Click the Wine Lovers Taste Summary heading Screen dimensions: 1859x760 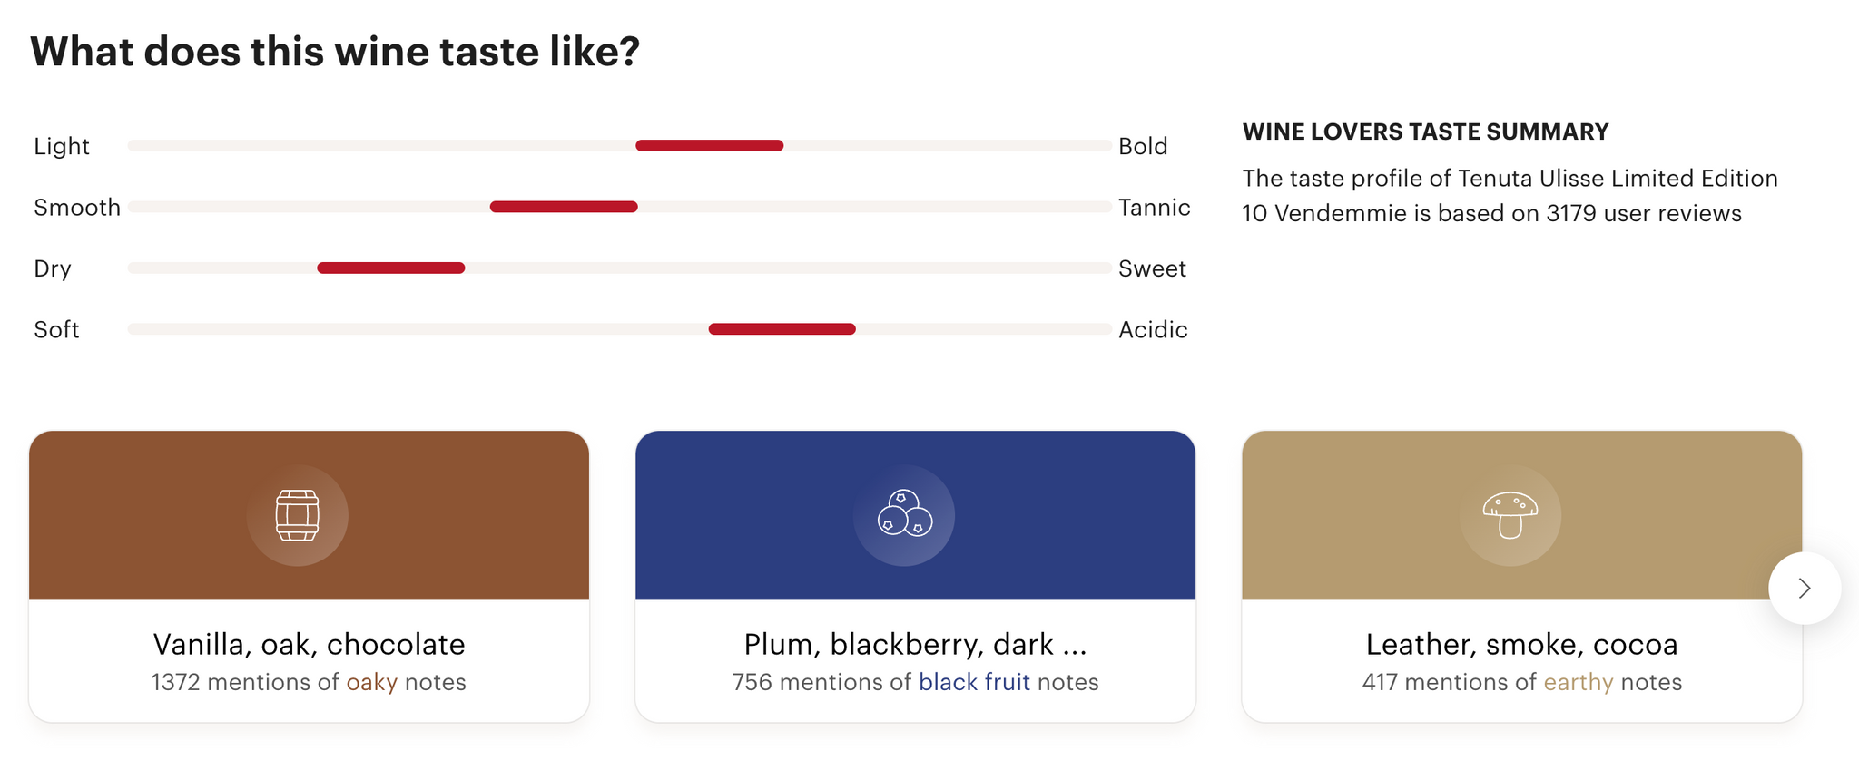pos(1425,132)
